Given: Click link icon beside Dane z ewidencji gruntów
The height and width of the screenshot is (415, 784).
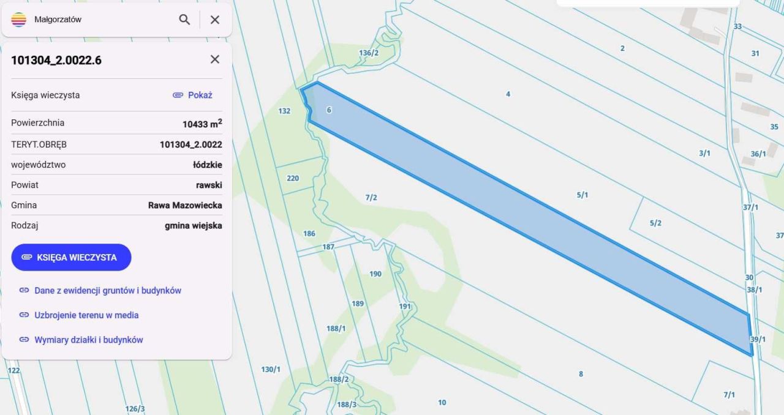Looking at the screenshot, I should coord(24,290).
